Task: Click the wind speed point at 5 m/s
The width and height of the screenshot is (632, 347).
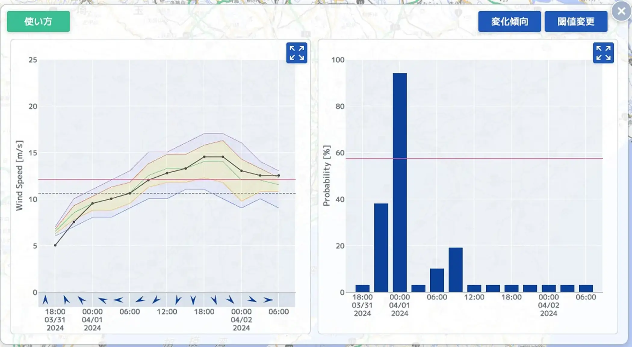Action: coord(55,245)
